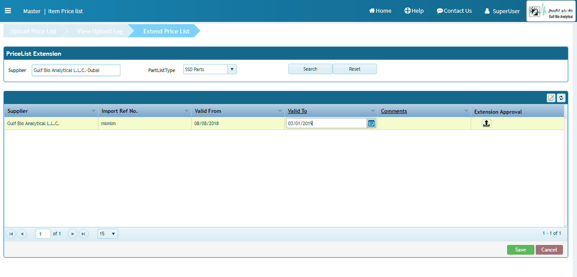This screenshot has width=577, height=277.
Task: Click the mlmlm import reference cell
Action: (x=145, y=123)
